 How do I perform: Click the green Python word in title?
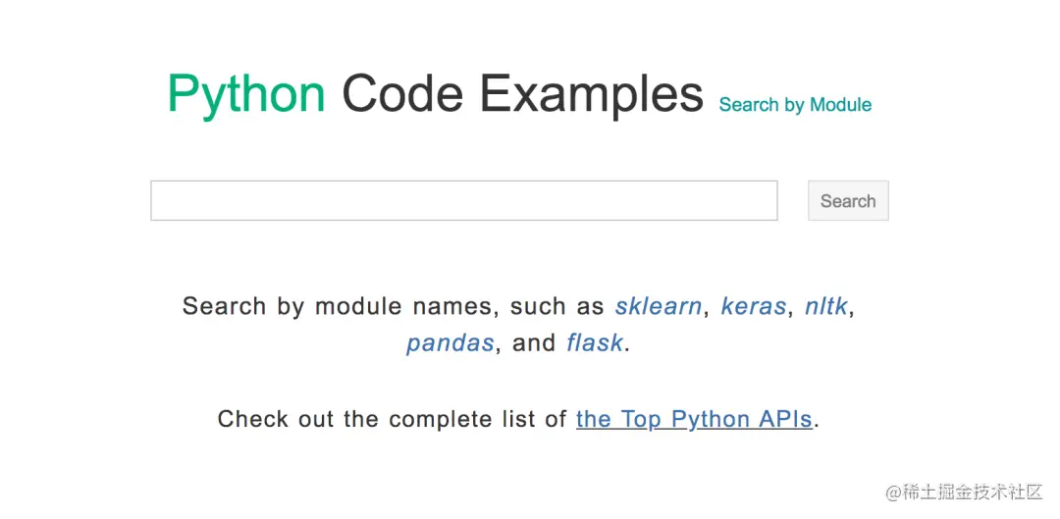coord(246,95)
